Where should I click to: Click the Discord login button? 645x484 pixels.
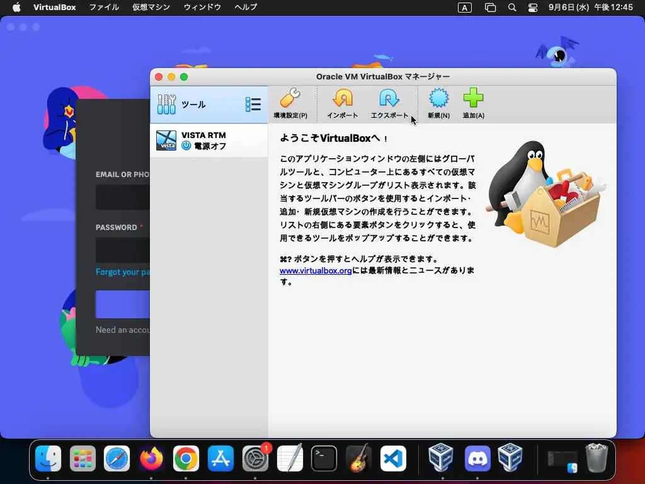click(123, 304)
